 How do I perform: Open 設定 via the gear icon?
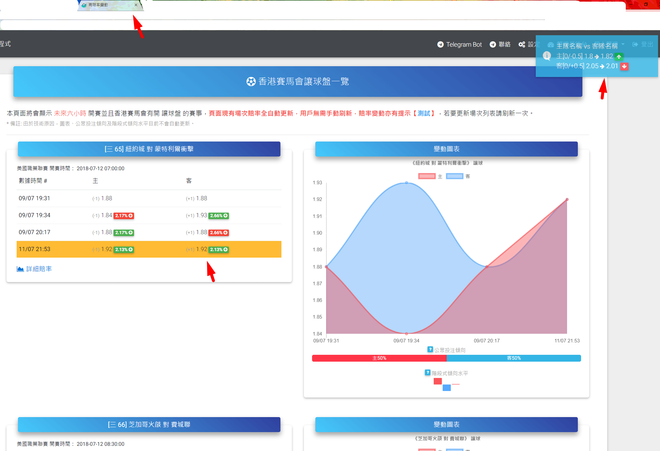click(x=522, y=44)
